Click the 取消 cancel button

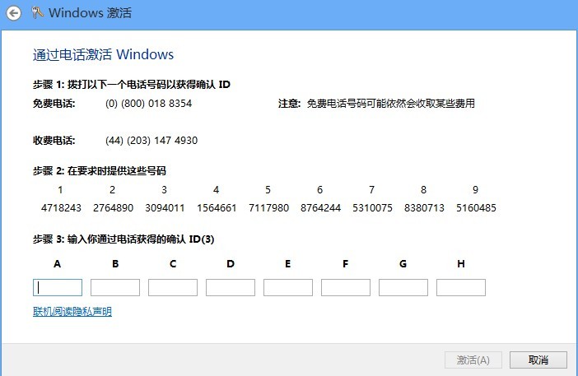(538, 360)
